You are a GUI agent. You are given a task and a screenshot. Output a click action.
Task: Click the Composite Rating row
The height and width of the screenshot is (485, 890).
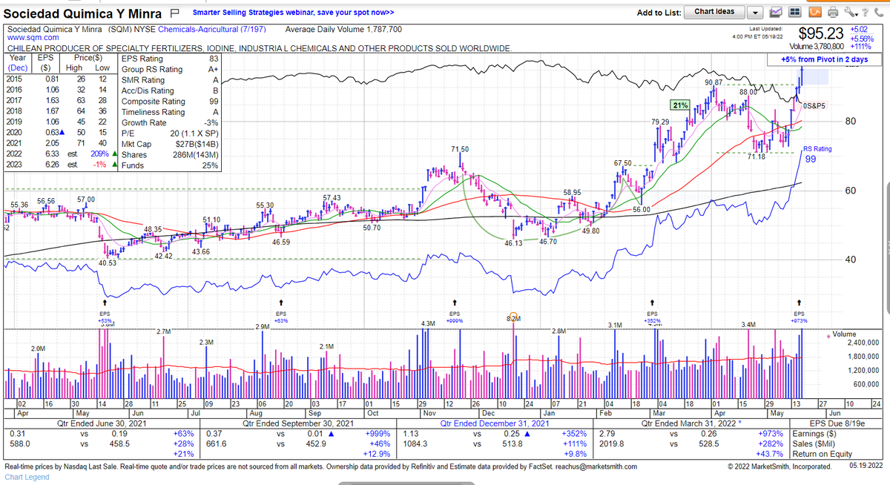point(170,102)
